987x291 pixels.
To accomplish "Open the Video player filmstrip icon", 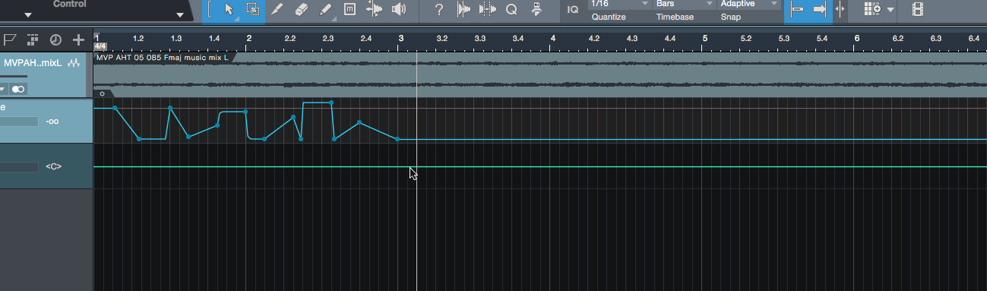I will point(919,10).
